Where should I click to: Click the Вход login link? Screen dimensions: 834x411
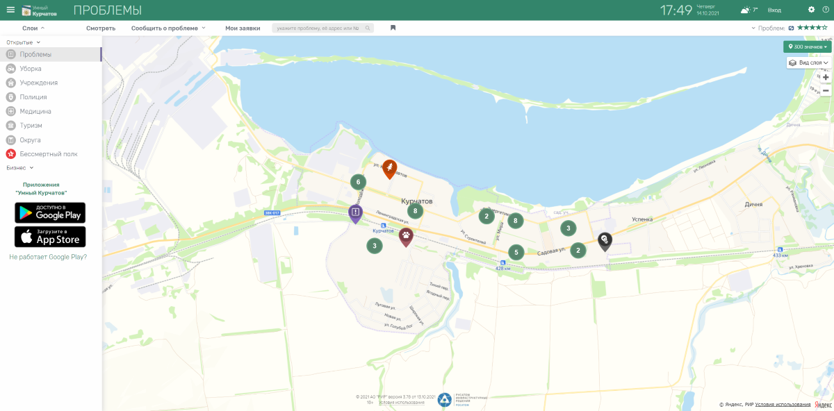[x=774, y=10]
